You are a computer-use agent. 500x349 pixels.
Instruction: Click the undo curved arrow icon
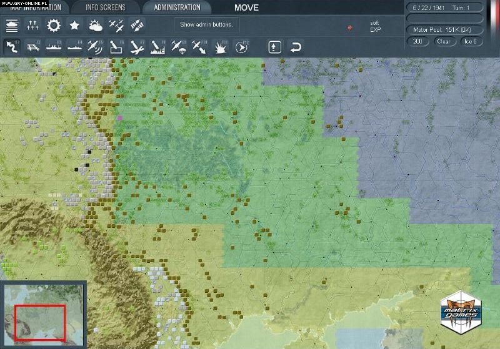pos(296,47)
